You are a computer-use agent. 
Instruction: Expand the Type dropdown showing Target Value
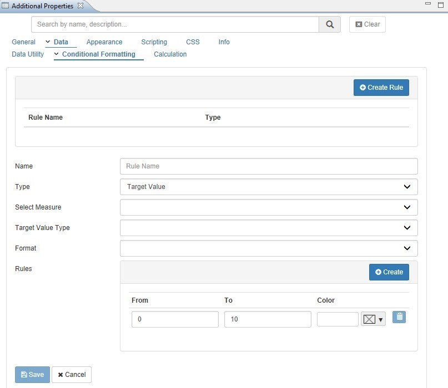269,187
